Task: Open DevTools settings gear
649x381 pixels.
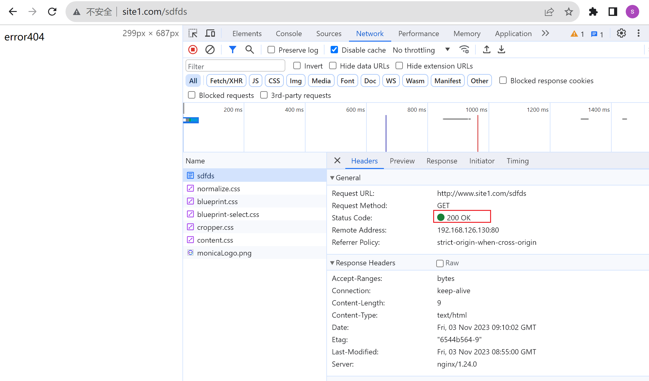Action: tap(621, 33)
